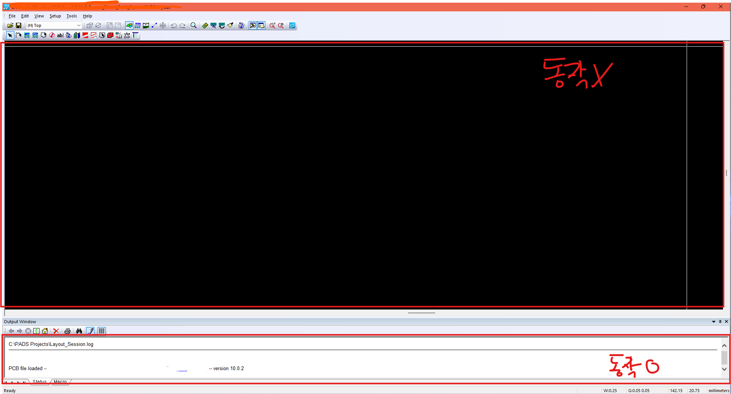Toggle the Drafting Toolbar button
This screenshot has height=394, width=731.
[253, 25]
